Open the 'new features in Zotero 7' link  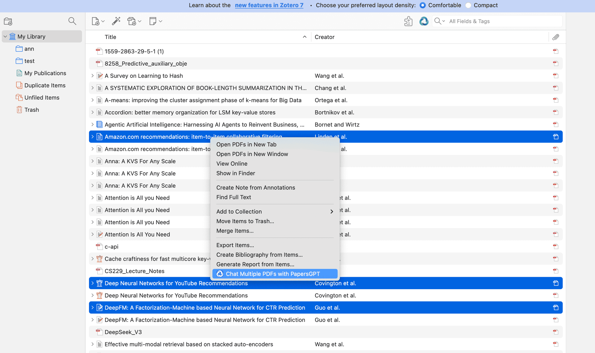269,5
